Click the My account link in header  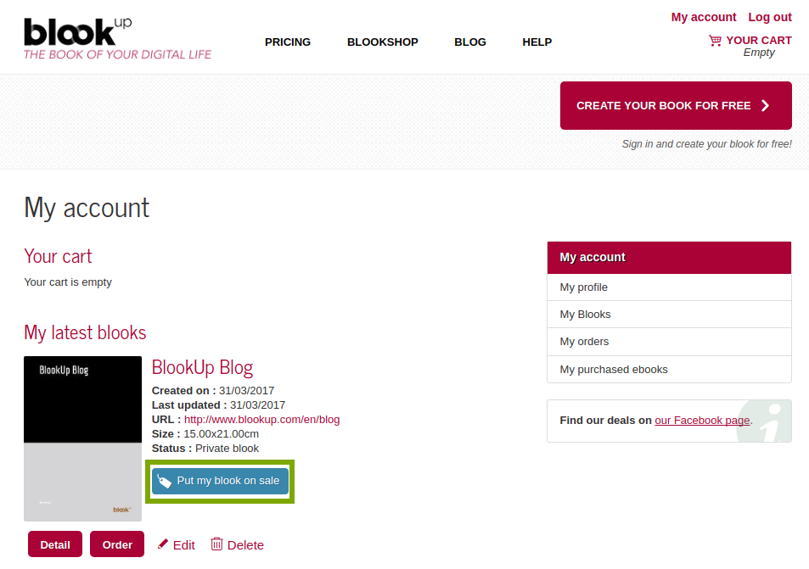(704, 17)
